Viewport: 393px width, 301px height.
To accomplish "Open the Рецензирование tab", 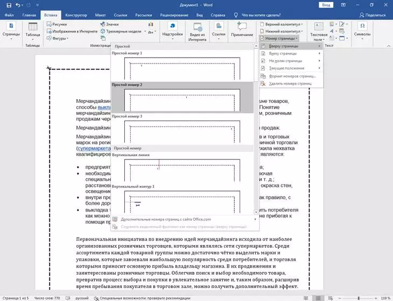I will pos(174,15).
